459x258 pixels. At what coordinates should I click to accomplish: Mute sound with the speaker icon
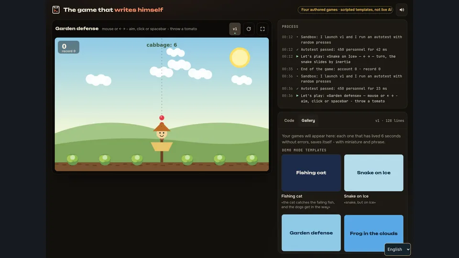click(x=402, y=10)
